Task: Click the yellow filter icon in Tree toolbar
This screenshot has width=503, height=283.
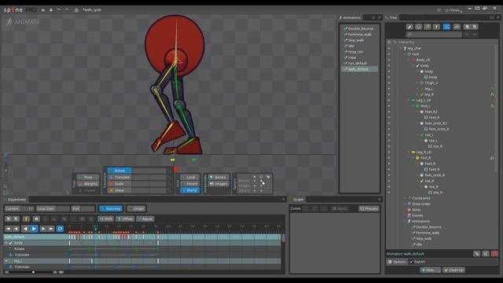Action: (x=436, y=27)
